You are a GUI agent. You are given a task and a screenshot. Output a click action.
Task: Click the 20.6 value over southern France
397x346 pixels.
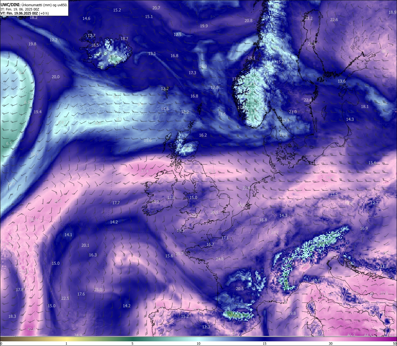coord(240,289)
